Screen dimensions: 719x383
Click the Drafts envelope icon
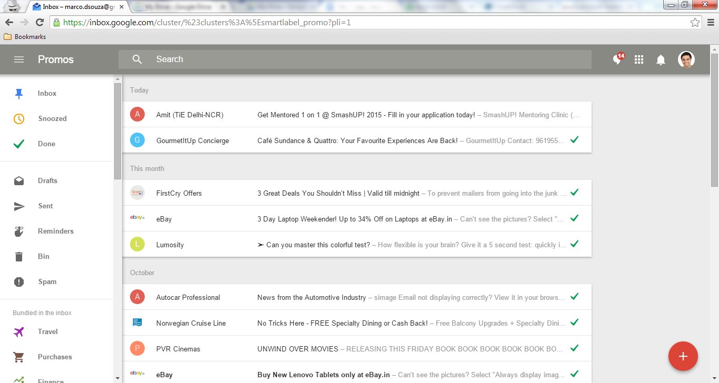coord(19,180)
